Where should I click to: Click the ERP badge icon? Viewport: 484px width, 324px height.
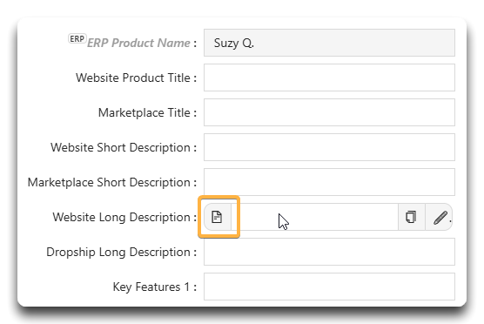(77, 39)
